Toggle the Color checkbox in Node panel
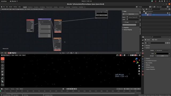This screenshot has width=171, height=96. pos(125,22)
